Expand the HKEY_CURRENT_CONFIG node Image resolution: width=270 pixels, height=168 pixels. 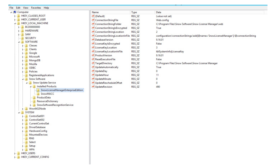[x=15, y=157]
